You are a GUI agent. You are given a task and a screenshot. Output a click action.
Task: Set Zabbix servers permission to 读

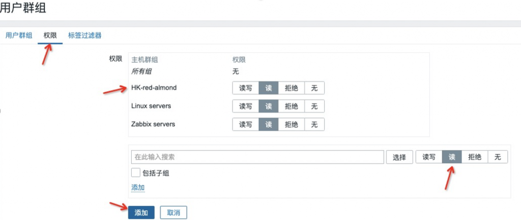click(x=269, y=124)
